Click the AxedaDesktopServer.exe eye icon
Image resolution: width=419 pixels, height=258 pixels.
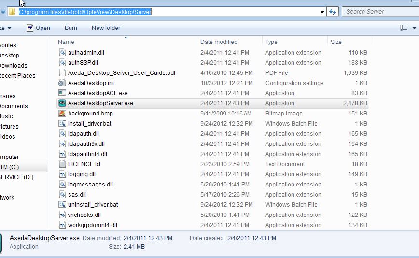(62, 103)
